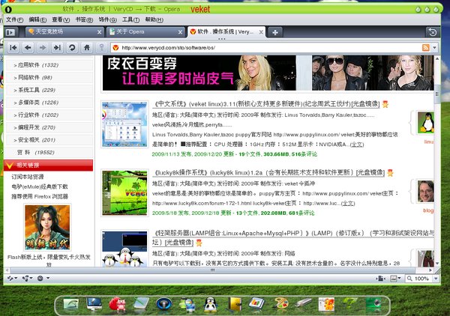Open the 文件 menu

(x=14, y=19)
